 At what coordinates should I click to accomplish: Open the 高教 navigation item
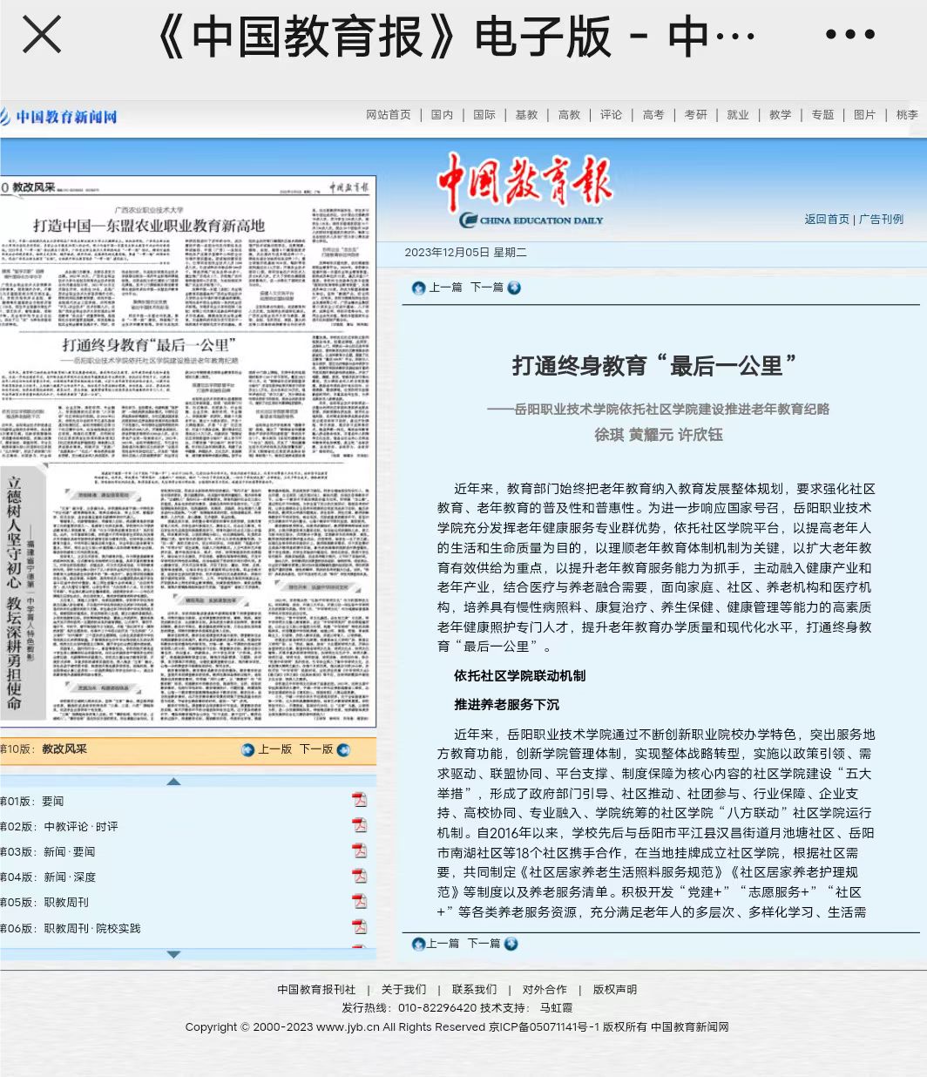569,115
